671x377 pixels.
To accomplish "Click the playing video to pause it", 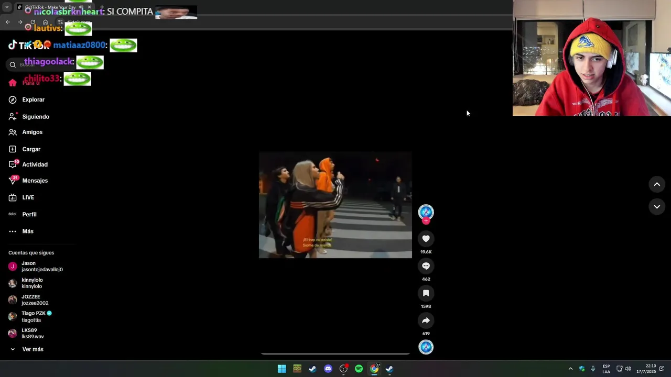I will click(x=335, y=205).
